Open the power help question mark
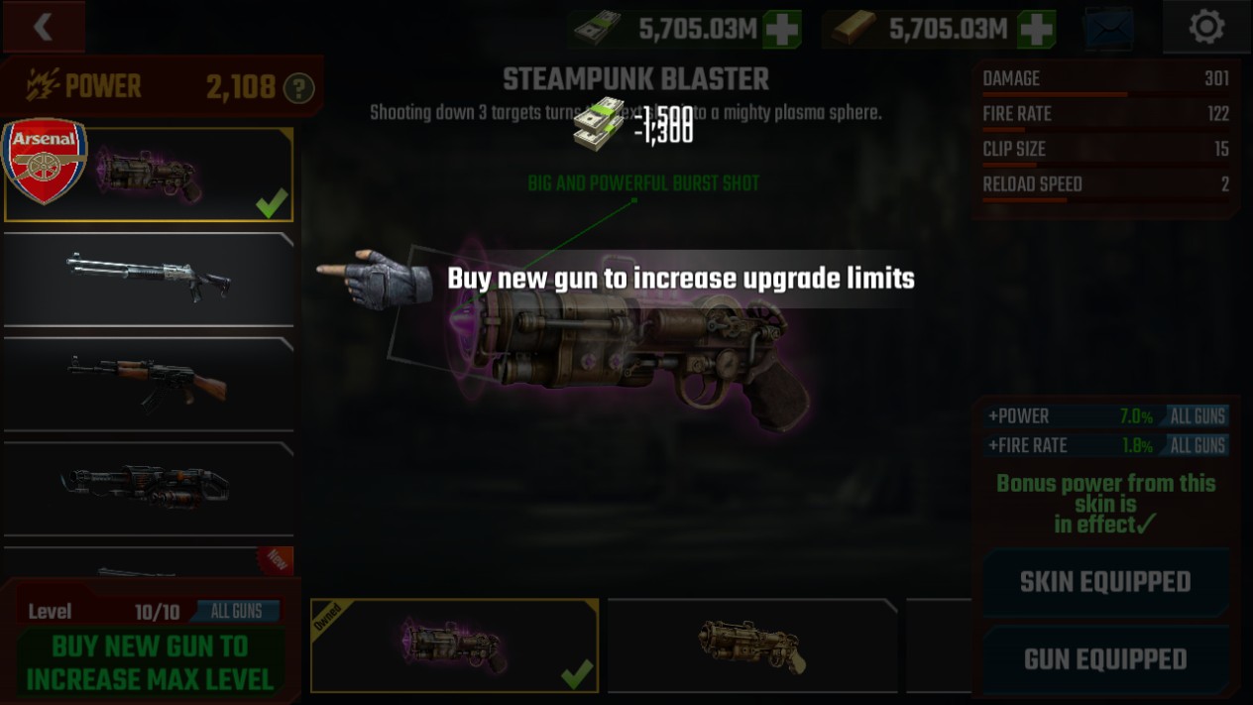The height and width of the screenshot is (705, 1253). click(x=298, y=89)
